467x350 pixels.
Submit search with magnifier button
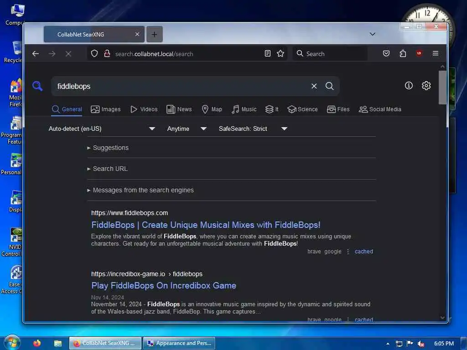[x=330, y=86]
